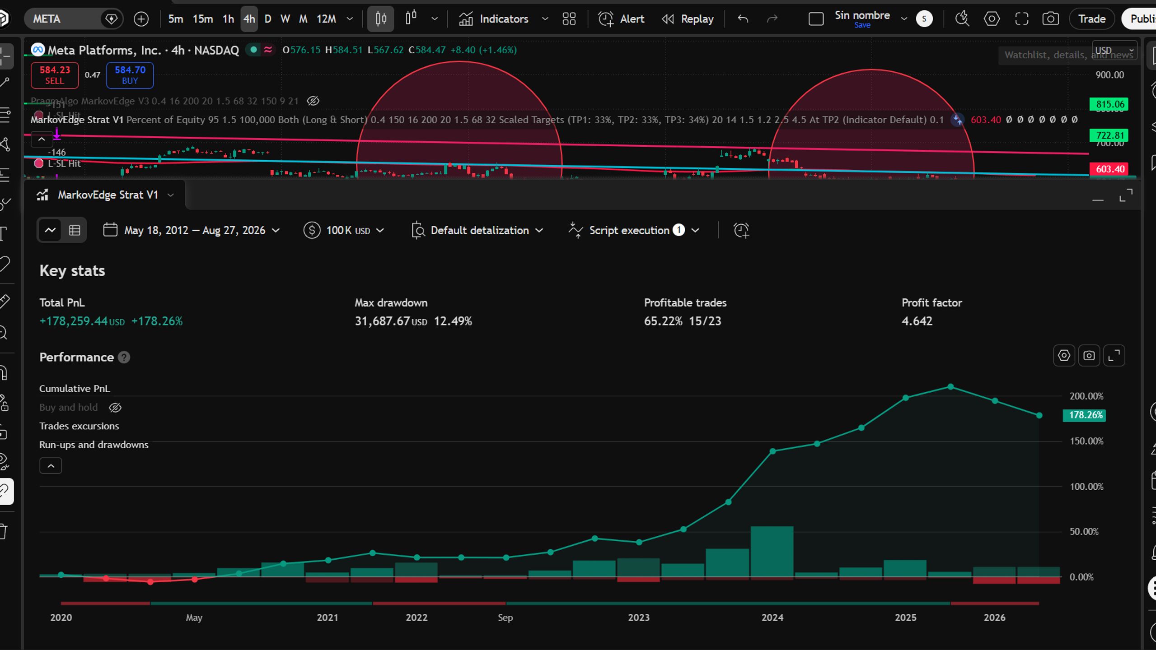Expand the Indicators favorites dropdown arrow
Screen dimensions: 1156x650
pos(545,19)
